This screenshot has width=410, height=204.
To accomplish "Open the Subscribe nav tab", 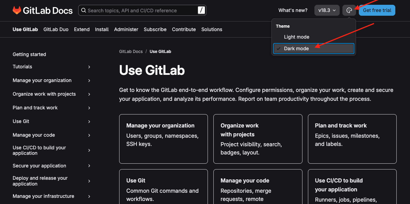I will click(155, 29).
